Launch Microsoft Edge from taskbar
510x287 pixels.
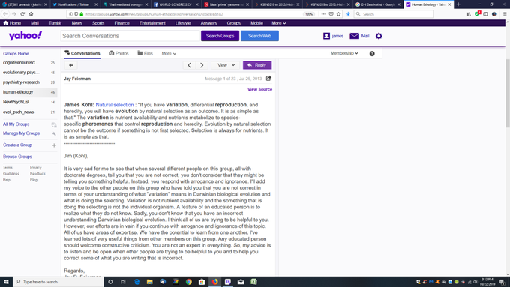137,282
